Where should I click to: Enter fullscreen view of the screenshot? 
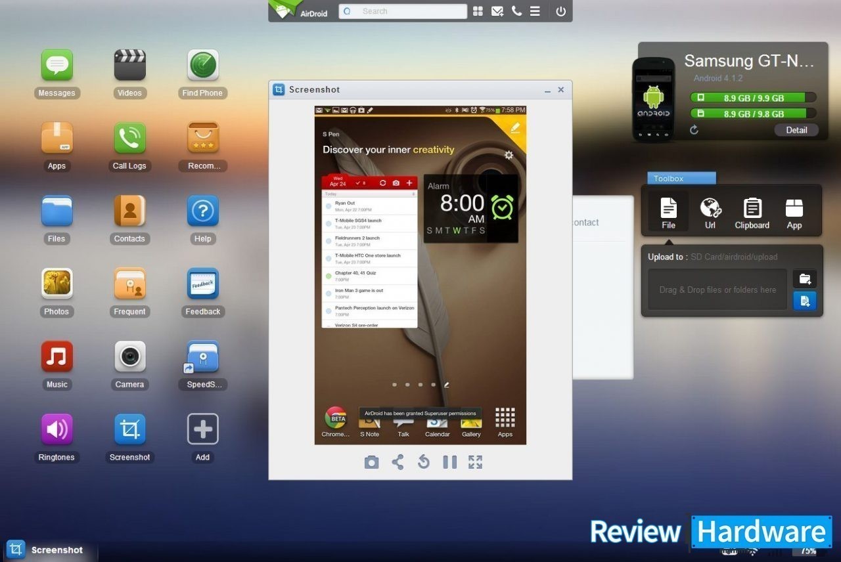pos(476,462)
